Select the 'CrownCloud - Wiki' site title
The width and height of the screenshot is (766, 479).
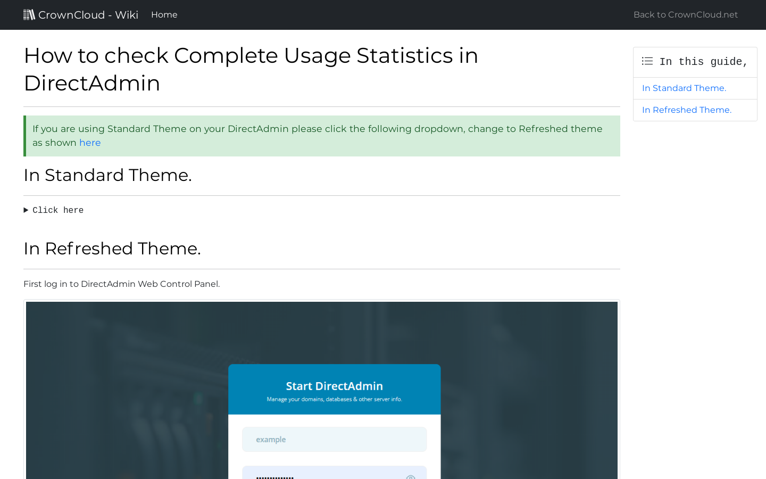89,14
